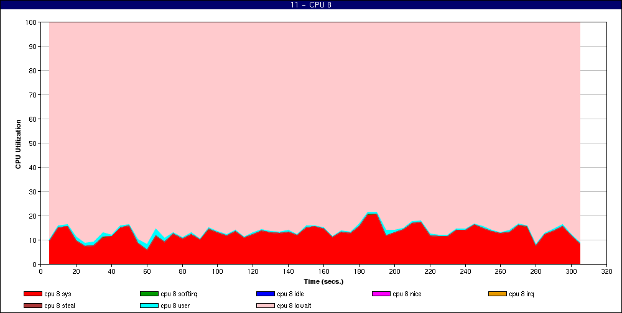Click the 'CPU Utilization' y-axis label

click(18, 144)
